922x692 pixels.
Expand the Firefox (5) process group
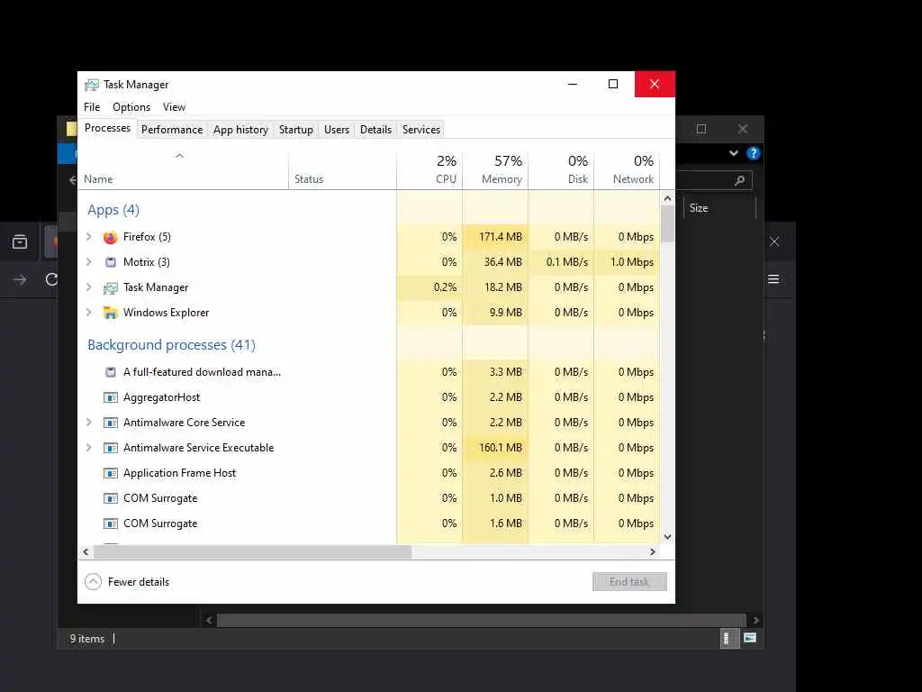point(89,237)
